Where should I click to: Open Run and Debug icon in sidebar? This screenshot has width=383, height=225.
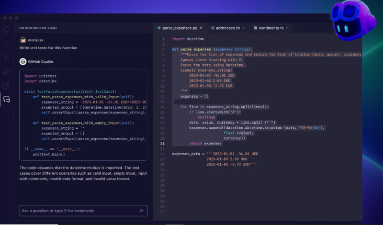point(7,72)
